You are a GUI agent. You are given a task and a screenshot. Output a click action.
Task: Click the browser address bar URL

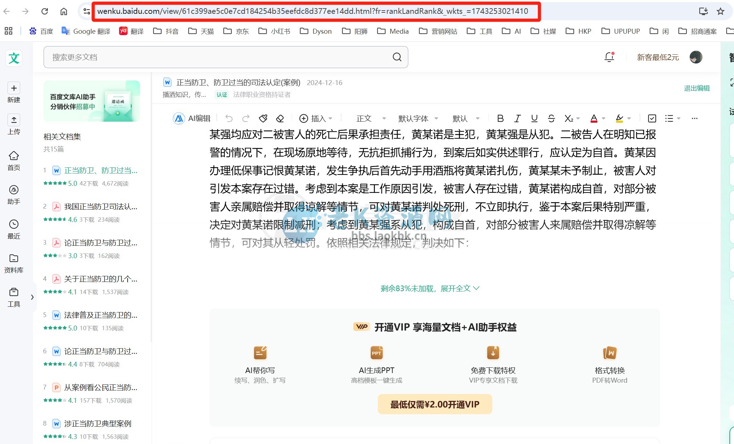313,11
